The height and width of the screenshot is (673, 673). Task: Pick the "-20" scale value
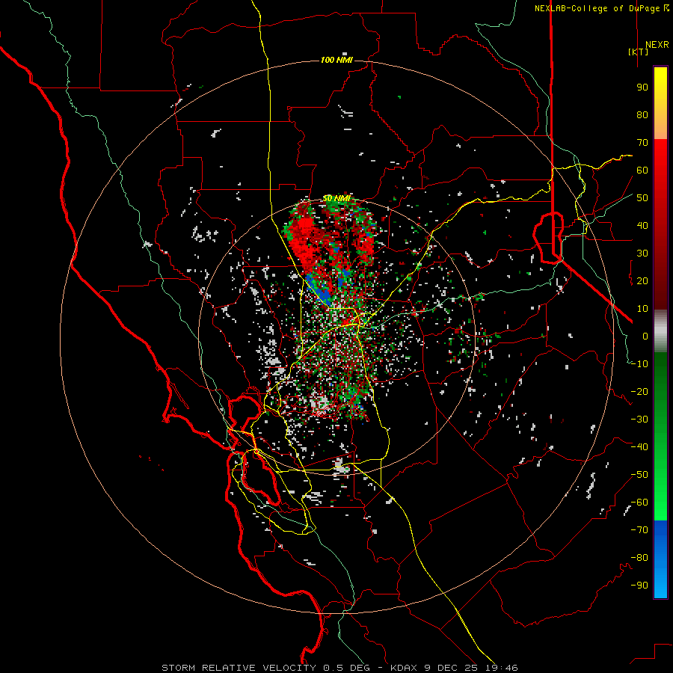pos(639,392)
